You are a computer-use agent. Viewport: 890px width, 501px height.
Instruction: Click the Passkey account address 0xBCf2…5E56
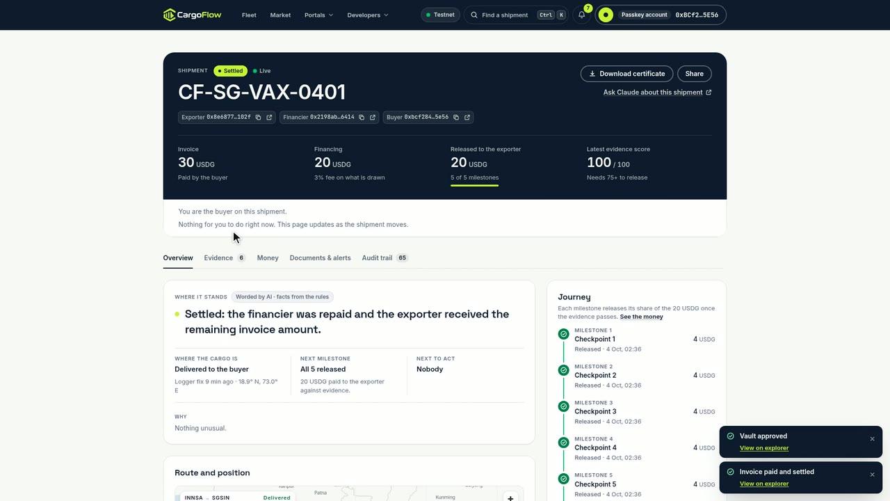pyautogui.click(x=697, y=15)
